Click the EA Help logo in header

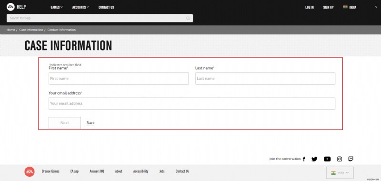[16, 7]
